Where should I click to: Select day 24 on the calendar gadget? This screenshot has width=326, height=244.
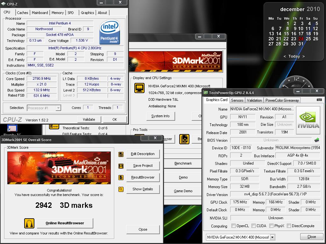[x=301, y=39]
